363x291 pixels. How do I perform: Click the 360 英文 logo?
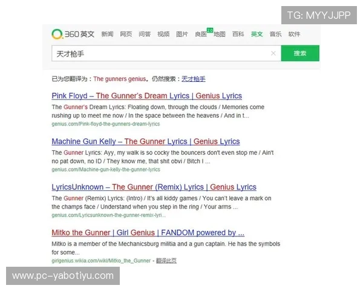click(x=73, y=34)
